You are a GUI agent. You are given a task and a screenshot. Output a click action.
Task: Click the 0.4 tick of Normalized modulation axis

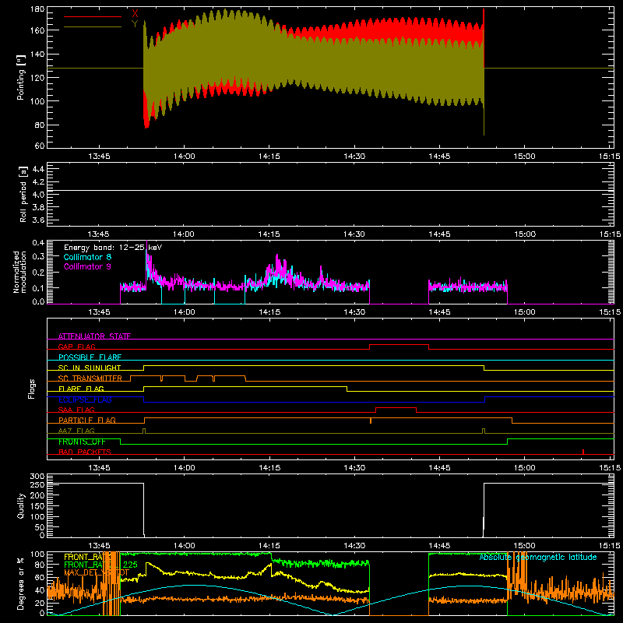37,243
